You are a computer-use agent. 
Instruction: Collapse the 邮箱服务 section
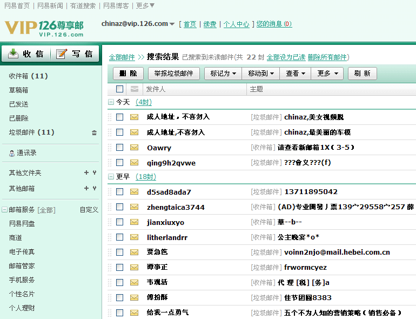[4, 210]
